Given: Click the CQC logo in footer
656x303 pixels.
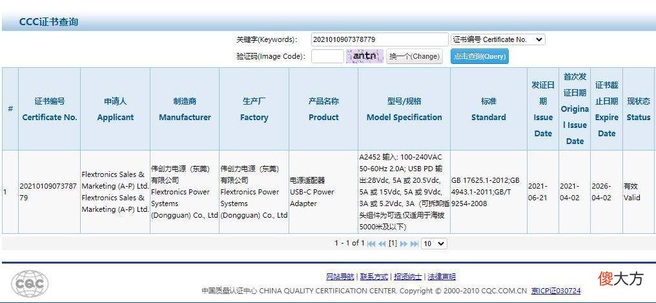Looking at the screenshot, I should (x=29, y=284).
